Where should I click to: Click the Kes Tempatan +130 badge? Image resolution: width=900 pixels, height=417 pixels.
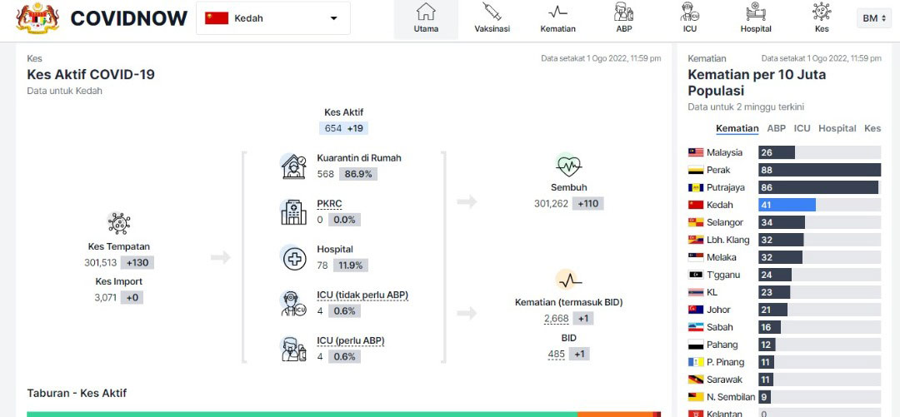(x=137, y=263)
